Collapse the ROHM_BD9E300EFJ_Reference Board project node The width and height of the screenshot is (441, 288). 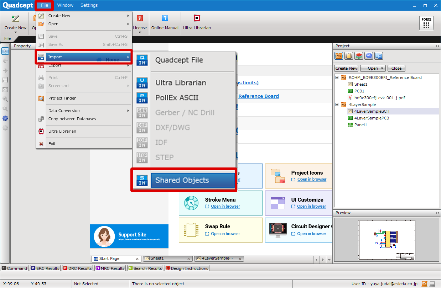pos(337,78)
